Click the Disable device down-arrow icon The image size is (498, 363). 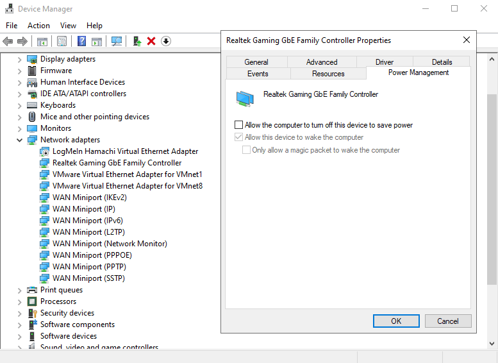click(166, 41)
